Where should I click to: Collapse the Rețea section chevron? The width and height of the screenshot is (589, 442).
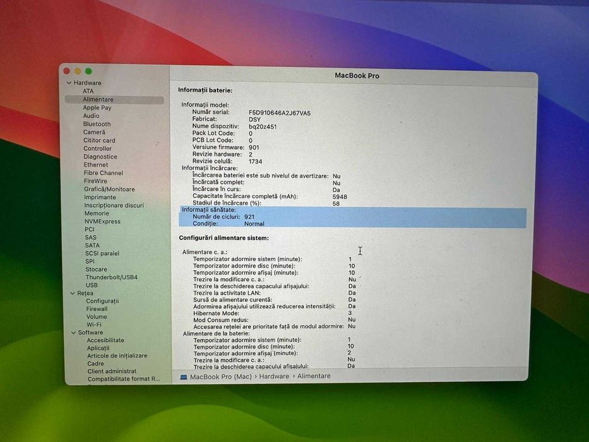73,293
